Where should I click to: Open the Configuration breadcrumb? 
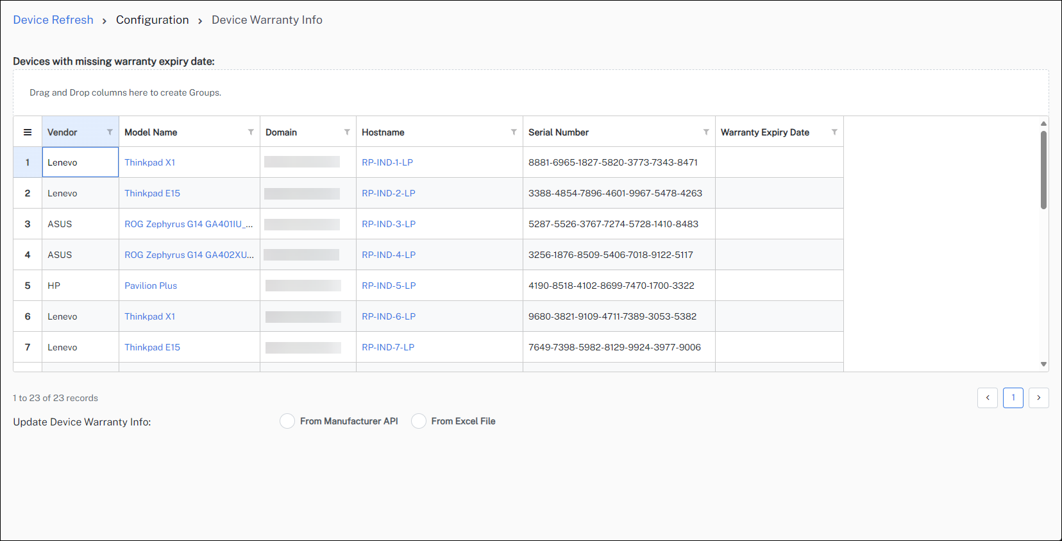click(x=152, y=20)
